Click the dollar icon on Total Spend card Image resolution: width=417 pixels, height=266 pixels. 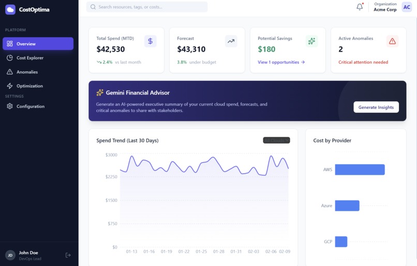[x=150, y=41]
